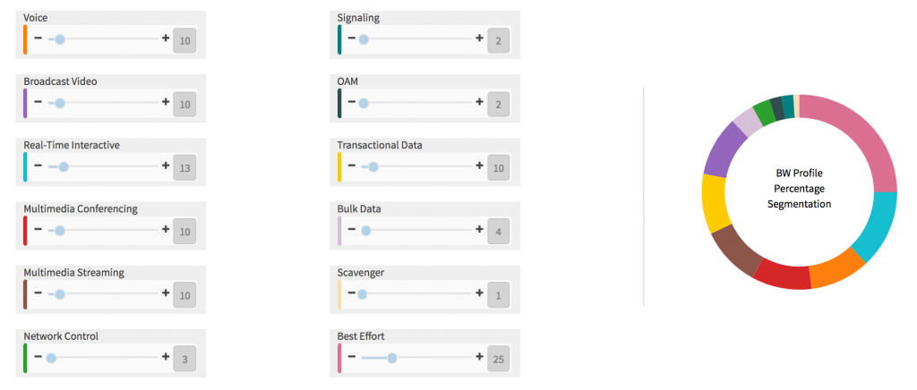The width and height of the screenshot is (917, 390).
Task: Decrease Transactional Data using minus icon
Action: [351, 166]
